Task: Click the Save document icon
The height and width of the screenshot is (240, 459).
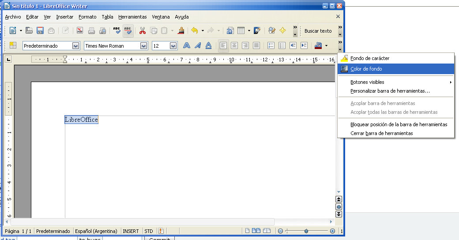Action: (40, 30)
